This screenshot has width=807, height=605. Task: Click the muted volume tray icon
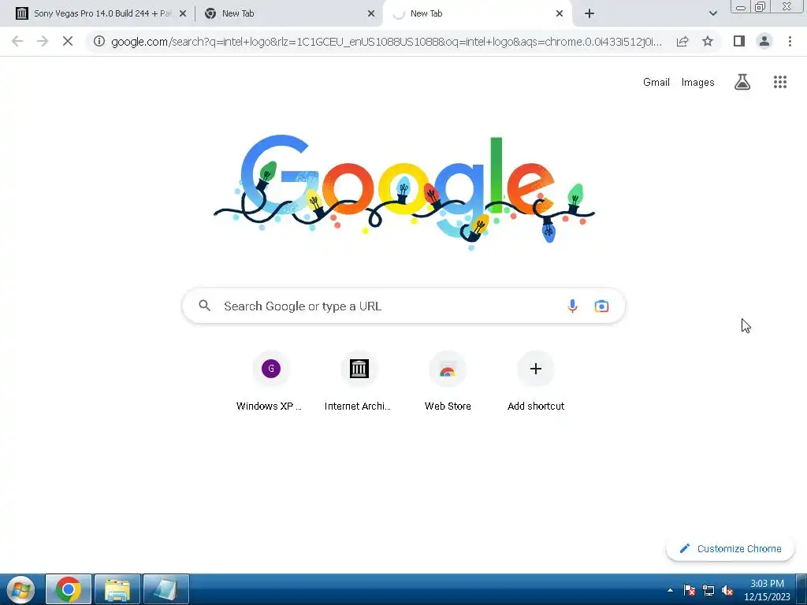pos(727,590)
